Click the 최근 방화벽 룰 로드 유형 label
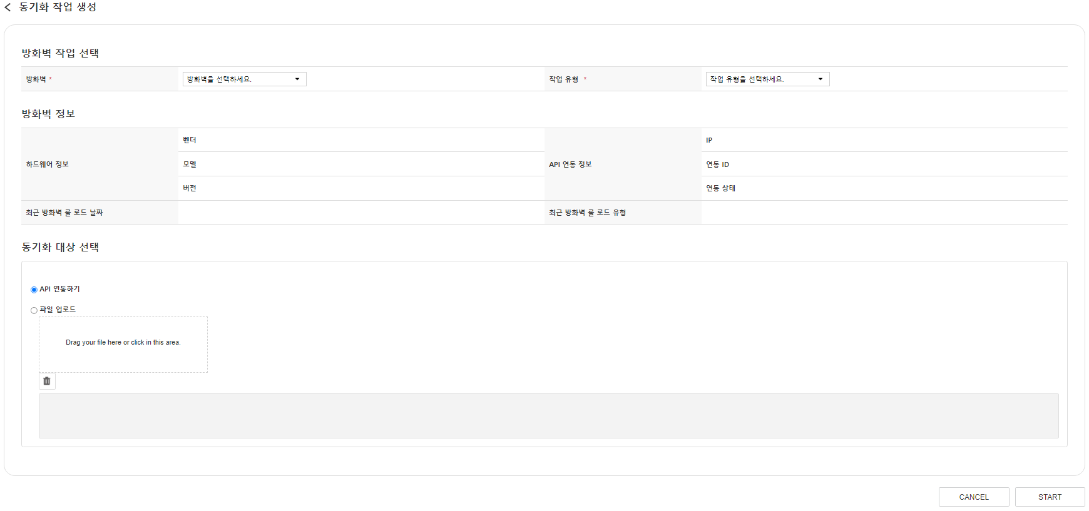 [x=588, y=213]
